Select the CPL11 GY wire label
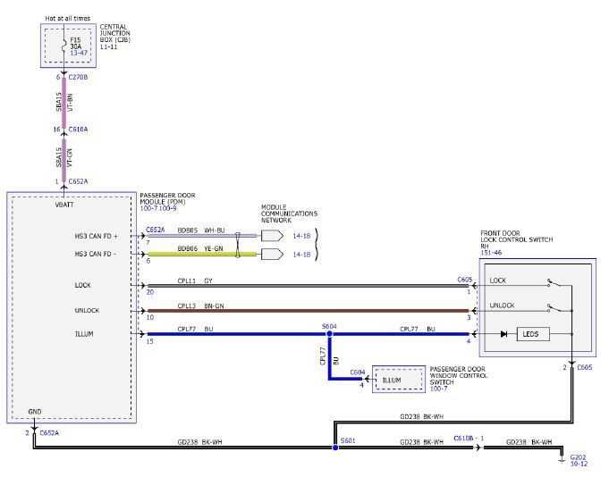The height and width of the screenshot is (477, 609). tap(195, 280)
